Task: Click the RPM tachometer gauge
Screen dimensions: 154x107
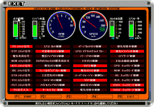Action: 62,26
